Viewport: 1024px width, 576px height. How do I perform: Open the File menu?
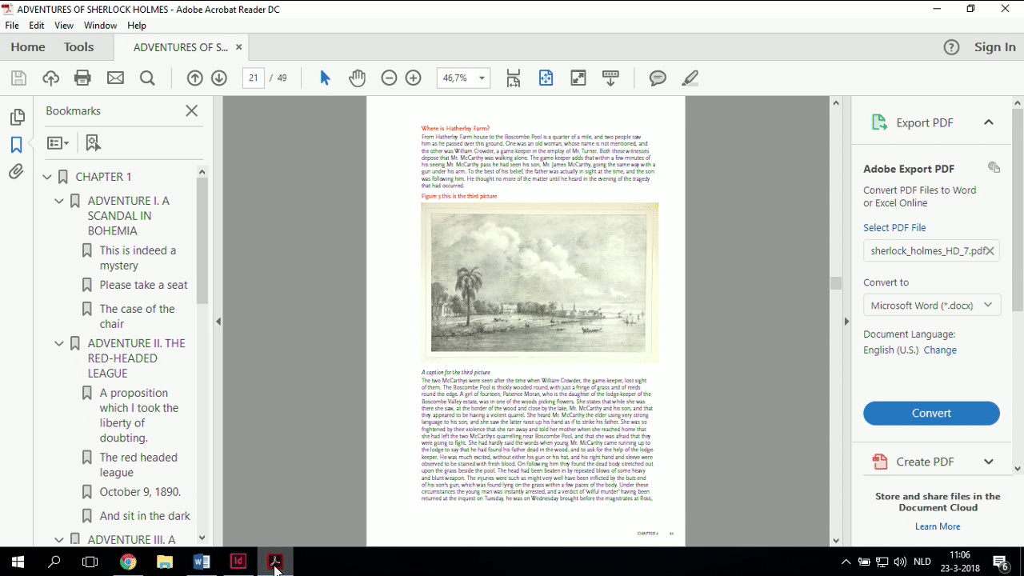(x=12, y=26)
